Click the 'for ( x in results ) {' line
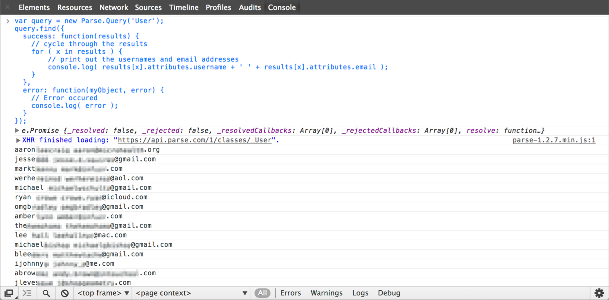The height and width of the screenshot is (300, 609). [x=77, y=52]
